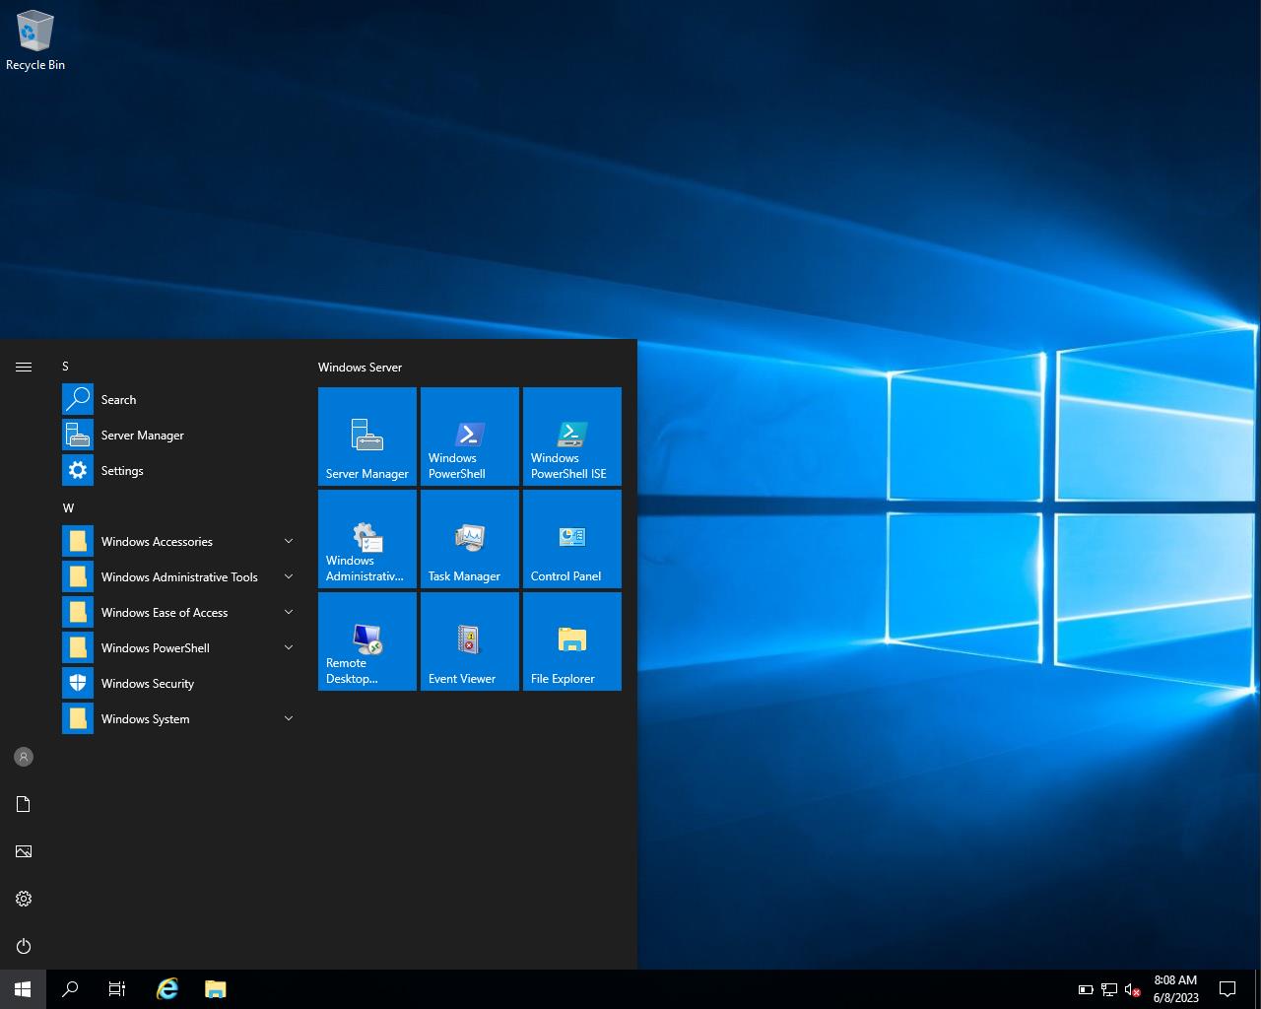Click the Power icon in Start menu
This screenshot has width=1261, height=1009.
(x=24, y=946)
